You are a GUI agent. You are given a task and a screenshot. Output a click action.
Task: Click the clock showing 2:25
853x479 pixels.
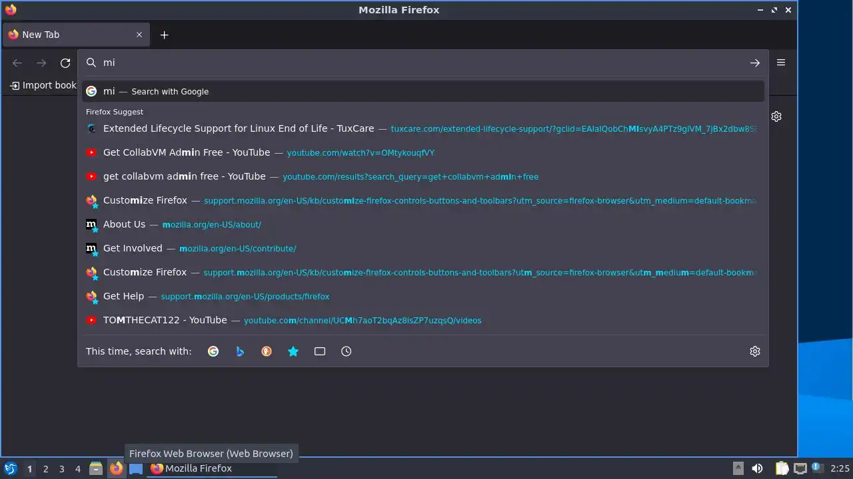(x=840, y=468)
